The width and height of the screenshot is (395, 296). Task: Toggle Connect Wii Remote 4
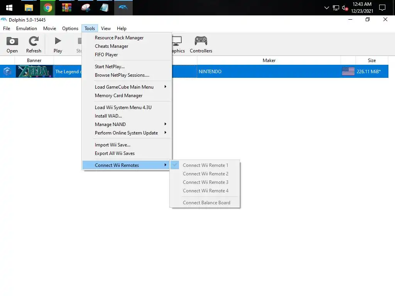205,191
